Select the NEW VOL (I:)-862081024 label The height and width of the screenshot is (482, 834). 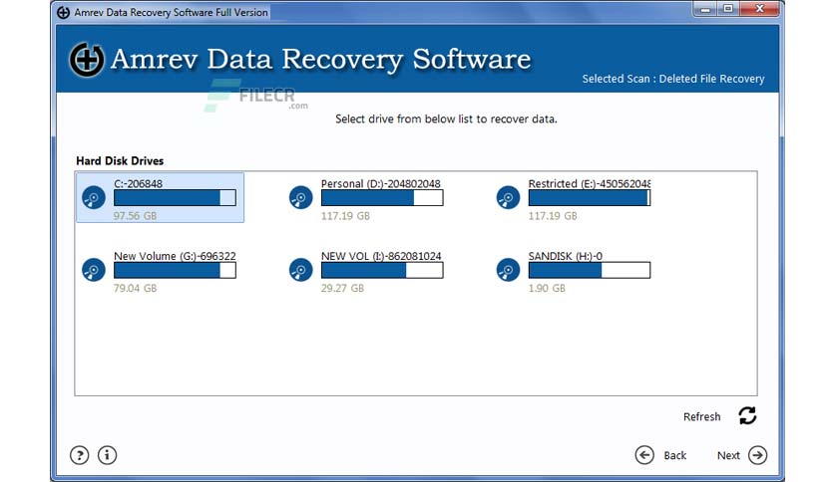tap(381, 256)
